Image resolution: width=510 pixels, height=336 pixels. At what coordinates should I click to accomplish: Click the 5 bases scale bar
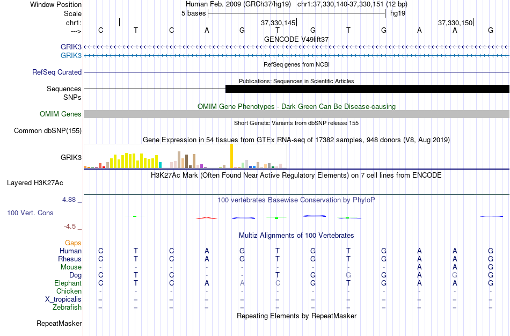(x=296, y=13)
